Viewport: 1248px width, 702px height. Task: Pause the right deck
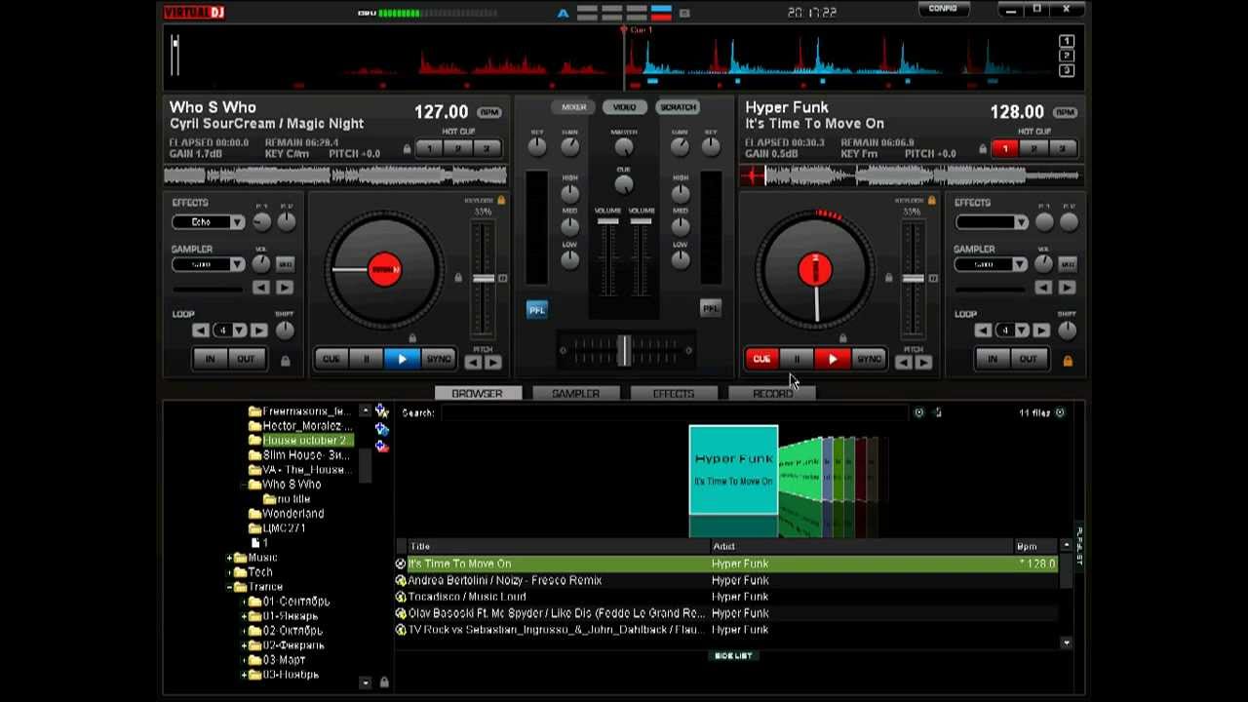797,360
